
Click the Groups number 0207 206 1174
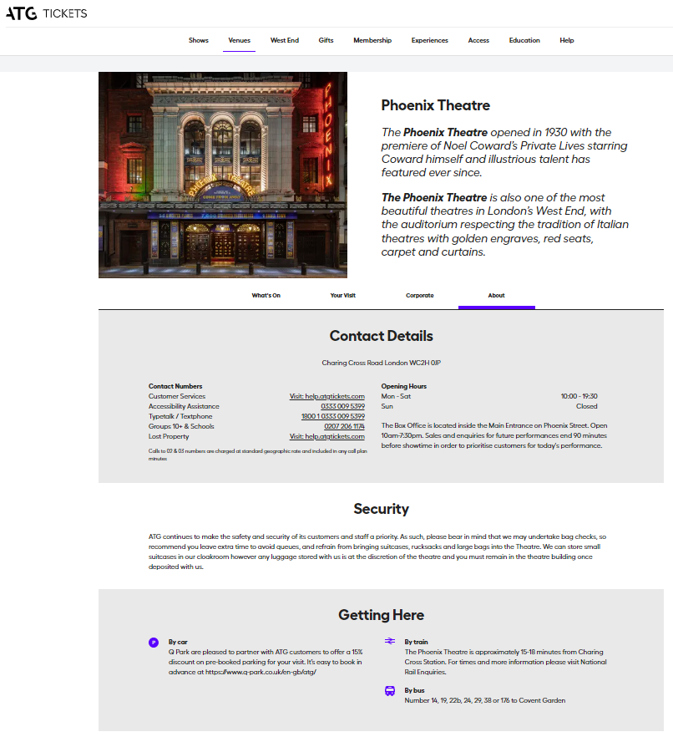pos(344,426)
